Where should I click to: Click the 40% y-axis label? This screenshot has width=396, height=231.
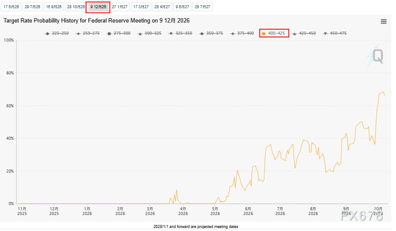[10, 138]
